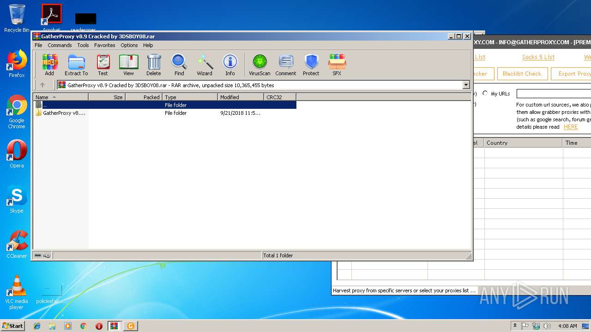Image resolution: width=591 pixels, height=332 pixels.
Task: Click the SFX toolbar icon
Action: point(337,65)
